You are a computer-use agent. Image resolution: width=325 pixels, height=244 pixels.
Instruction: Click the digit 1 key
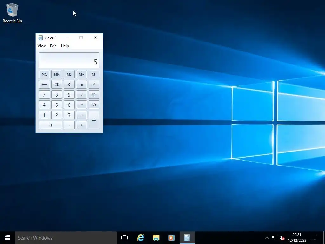(x=44, y=115)
